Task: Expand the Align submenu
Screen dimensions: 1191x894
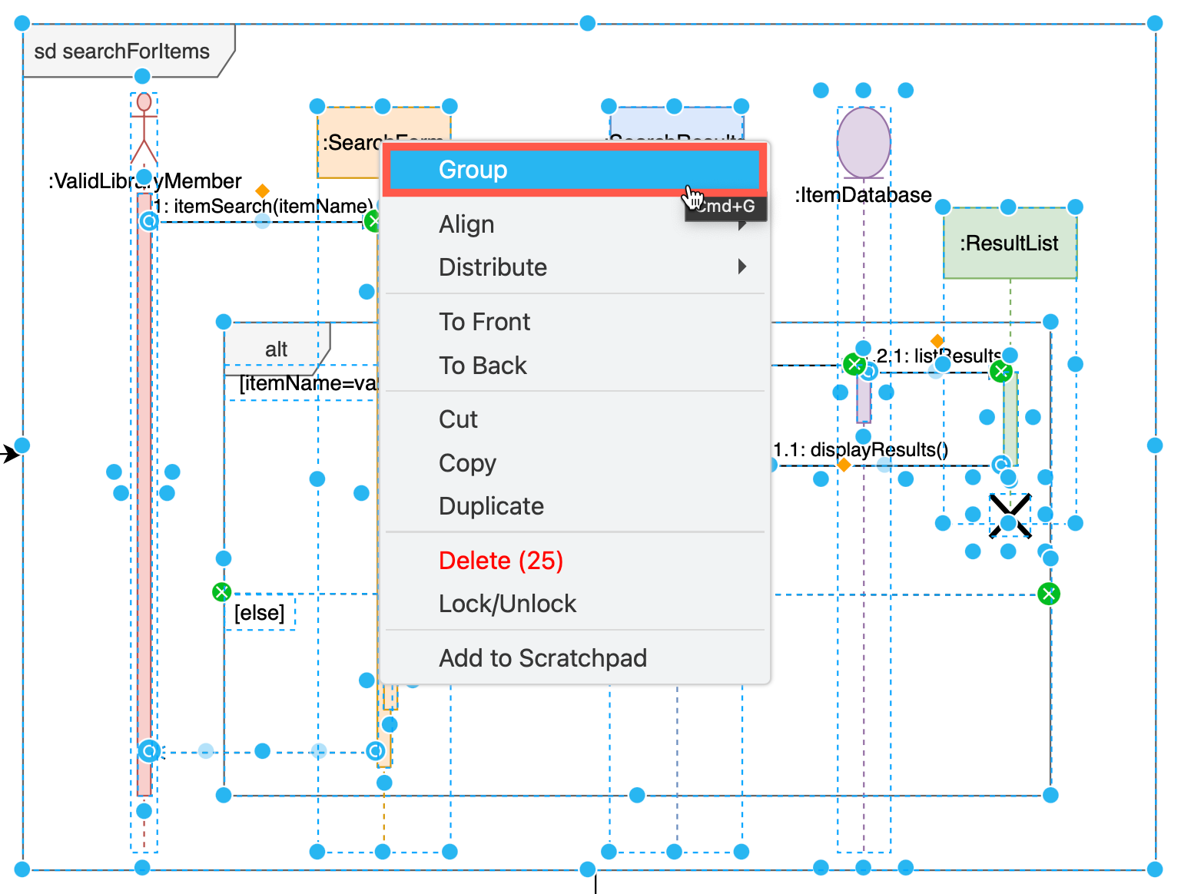Action: coord(466,224)
